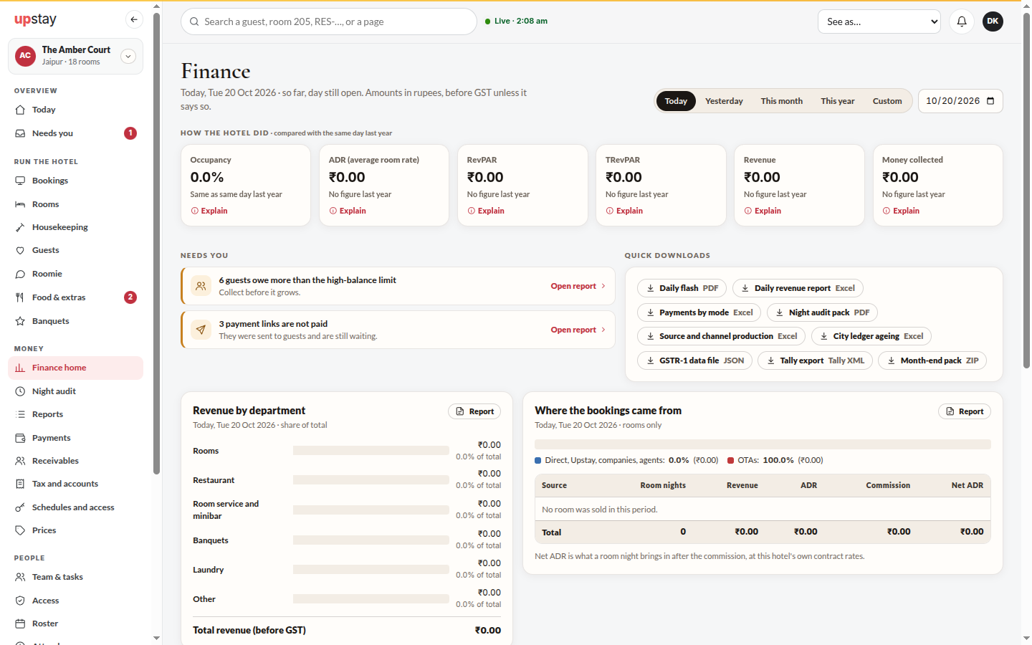Open report for guests over balance limit
The image size is (1032, 645).
pyautogui.click(x=578, y=286)
